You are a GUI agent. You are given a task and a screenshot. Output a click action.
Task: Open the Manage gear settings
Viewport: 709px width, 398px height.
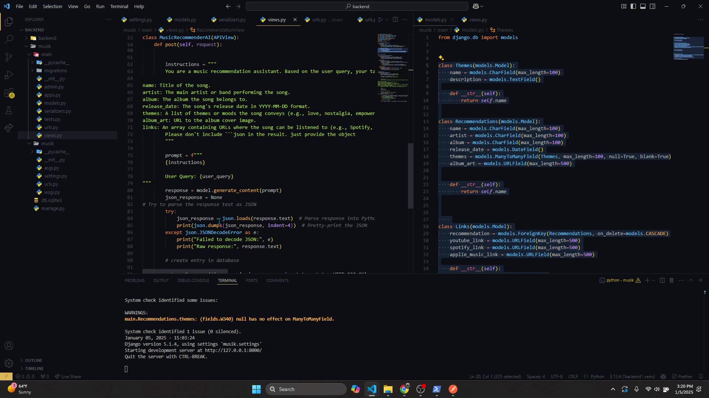9,364
